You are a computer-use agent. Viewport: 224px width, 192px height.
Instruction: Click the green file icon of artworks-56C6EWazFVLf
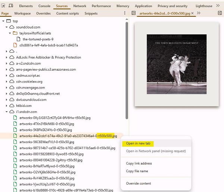pos(15,142)
